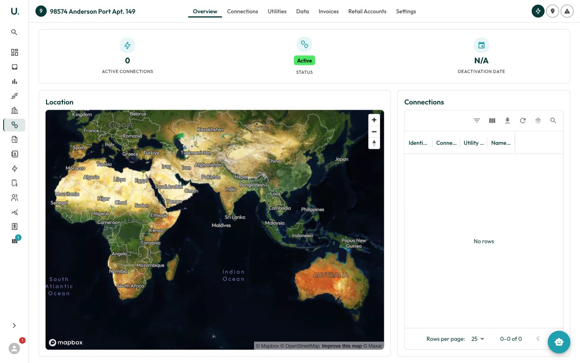Click the layers icon in Connections toolbar
Screen dimensions: 580x363
538,121
